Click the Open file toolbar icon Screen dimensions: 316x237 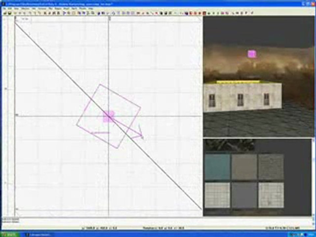[5, 13]
